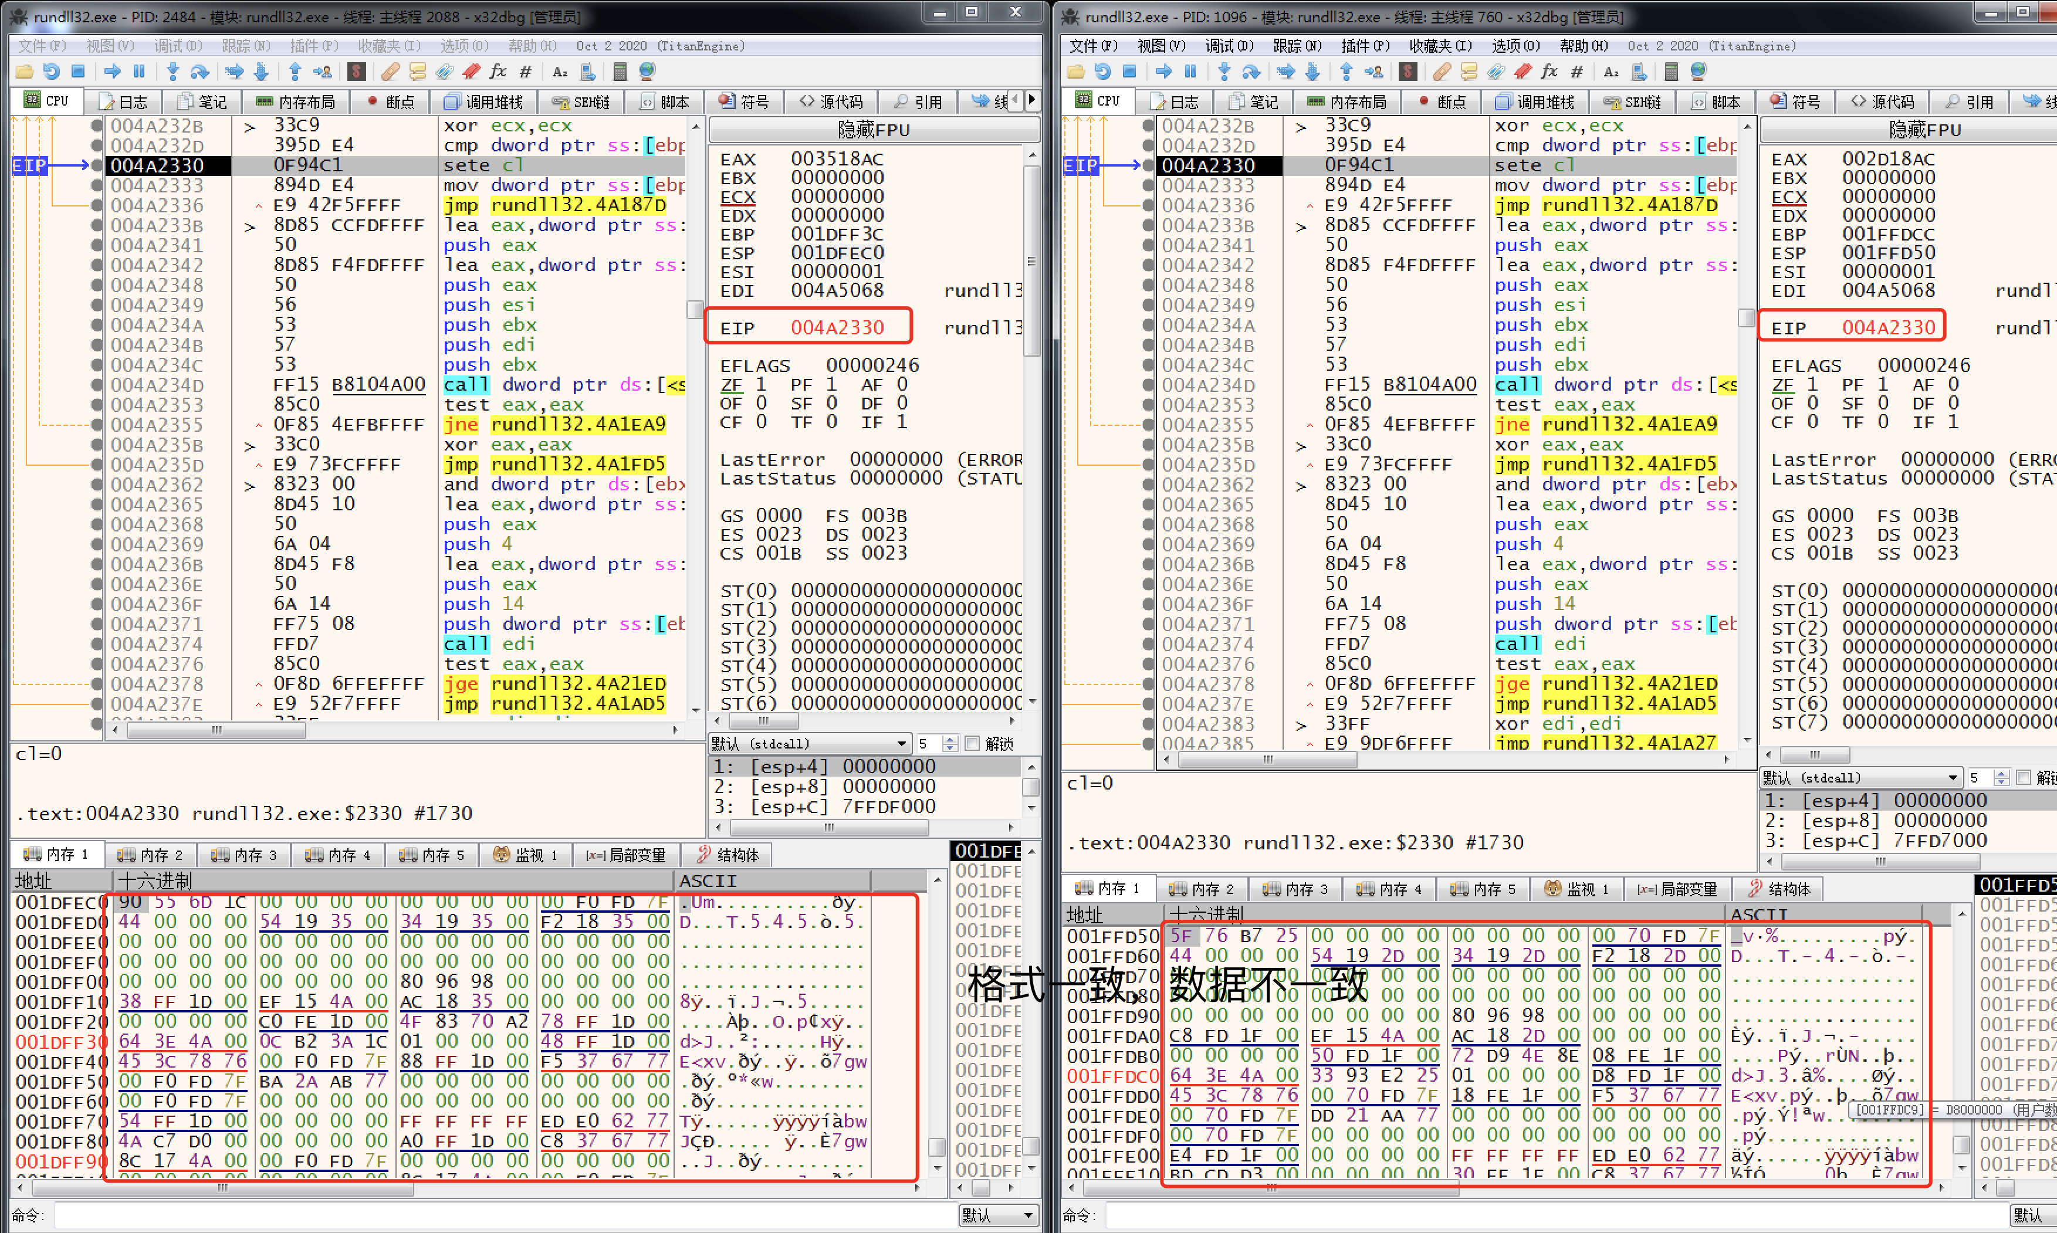Viewport: 2057px width, 1233px height.
Task: Switch to 内存布局 tab in left window
Action: [x=296, y=101]
